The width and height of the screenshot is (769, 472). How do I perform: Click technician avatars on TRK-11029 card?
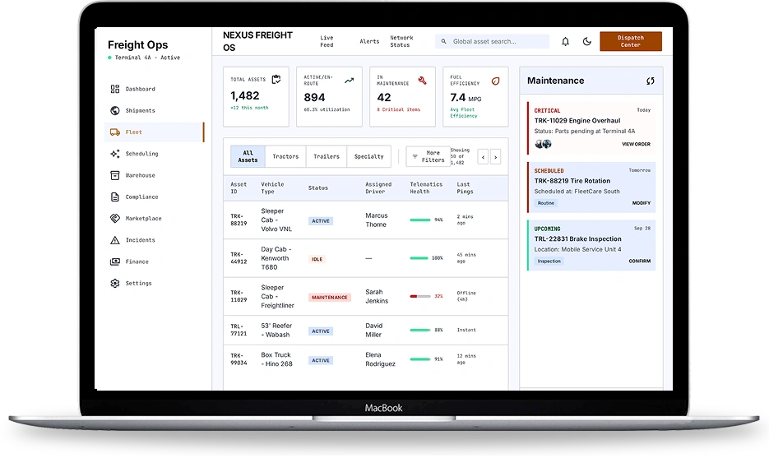tap(543, 144)
